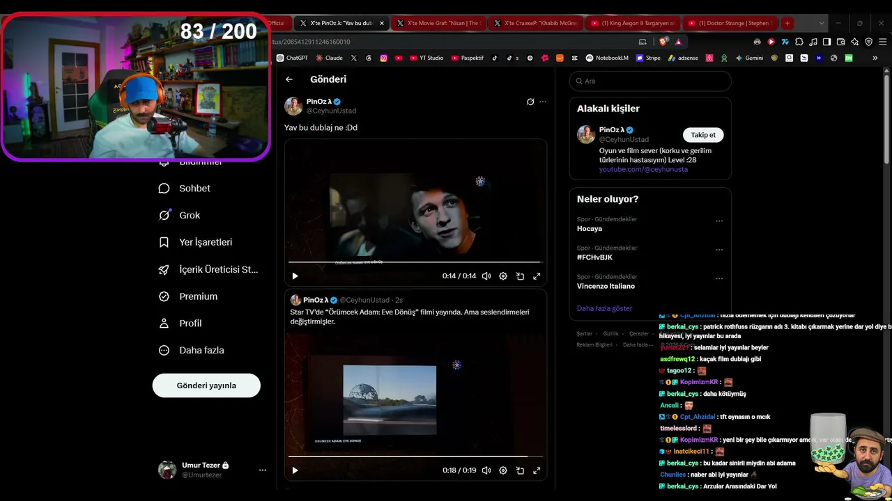Open Profil person icon
The width and height of the screenshot is (892, 501).
tap(164, 324)
